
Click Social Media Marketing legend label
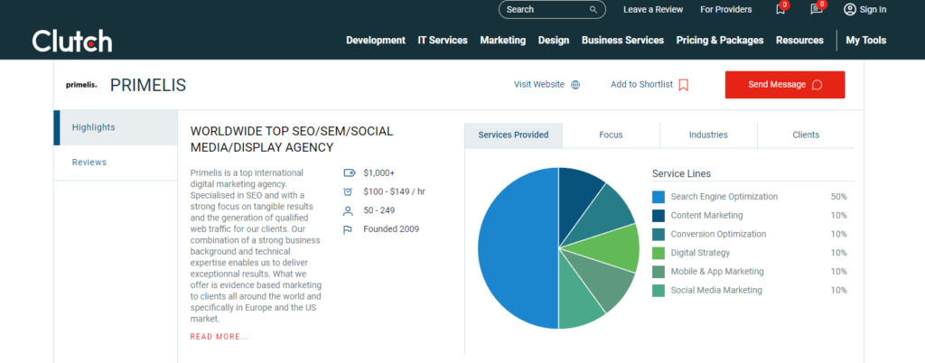pos(716,291)
